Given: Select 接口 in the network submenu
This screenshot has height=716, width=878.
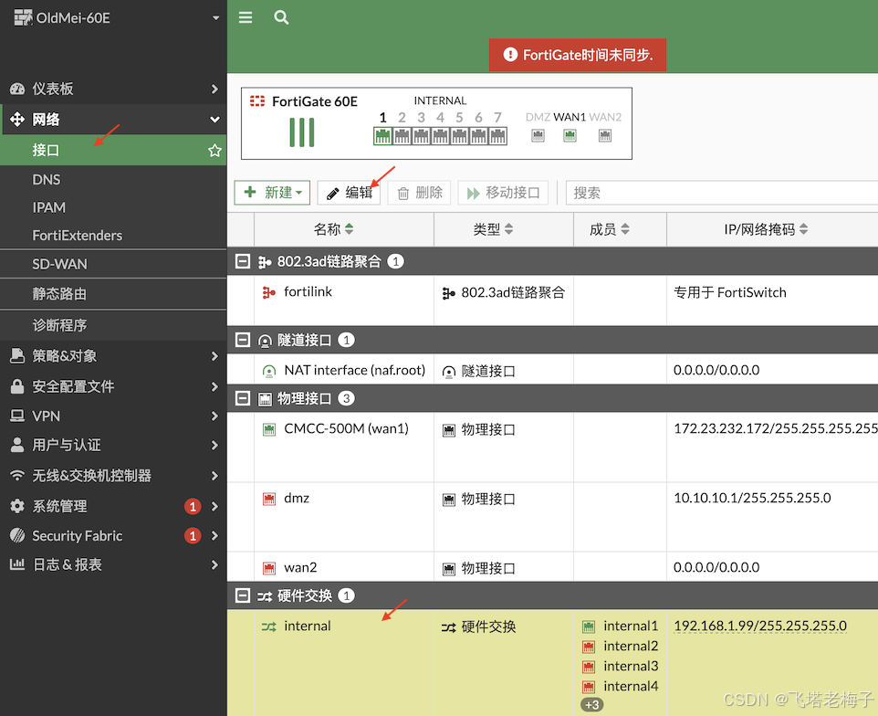Looking at the screenshot, I should click(46, 150).
